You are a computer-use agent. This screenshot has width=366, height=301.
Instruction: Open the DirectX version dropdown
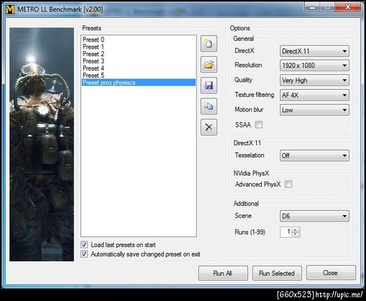point(314,51)
